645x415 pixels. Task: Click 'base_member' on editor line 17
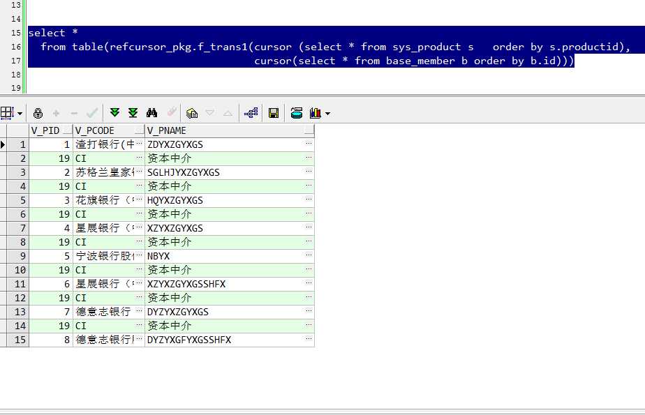point(420,61)
